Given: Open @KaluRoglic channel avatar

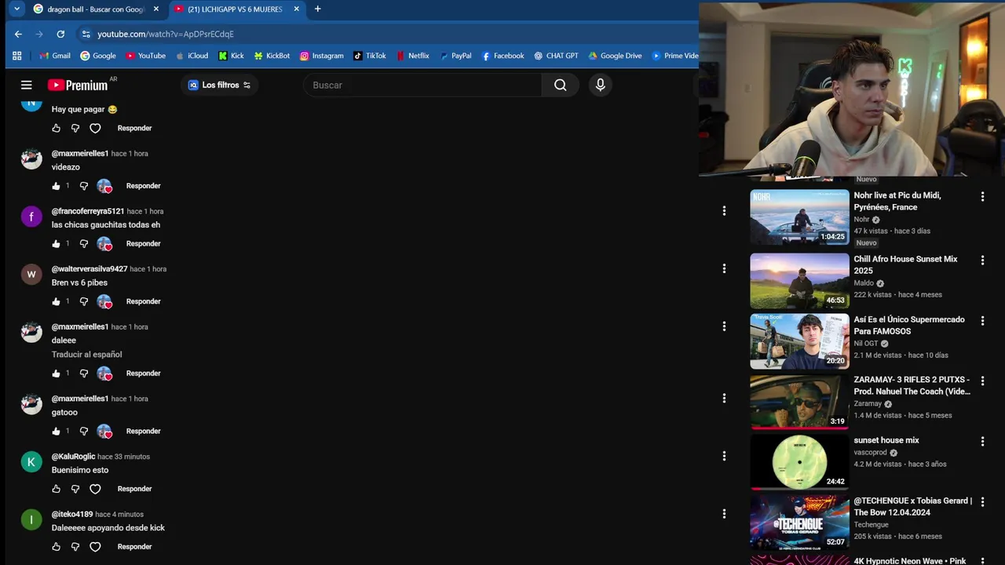Looking at the screenshot, I should (31, 461).
